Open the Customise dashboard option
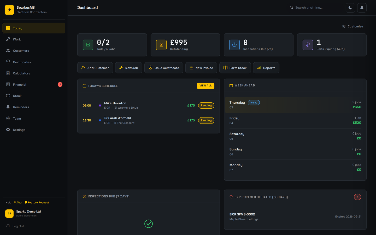This screenshot has width=376, height=235. coord(352,26)
